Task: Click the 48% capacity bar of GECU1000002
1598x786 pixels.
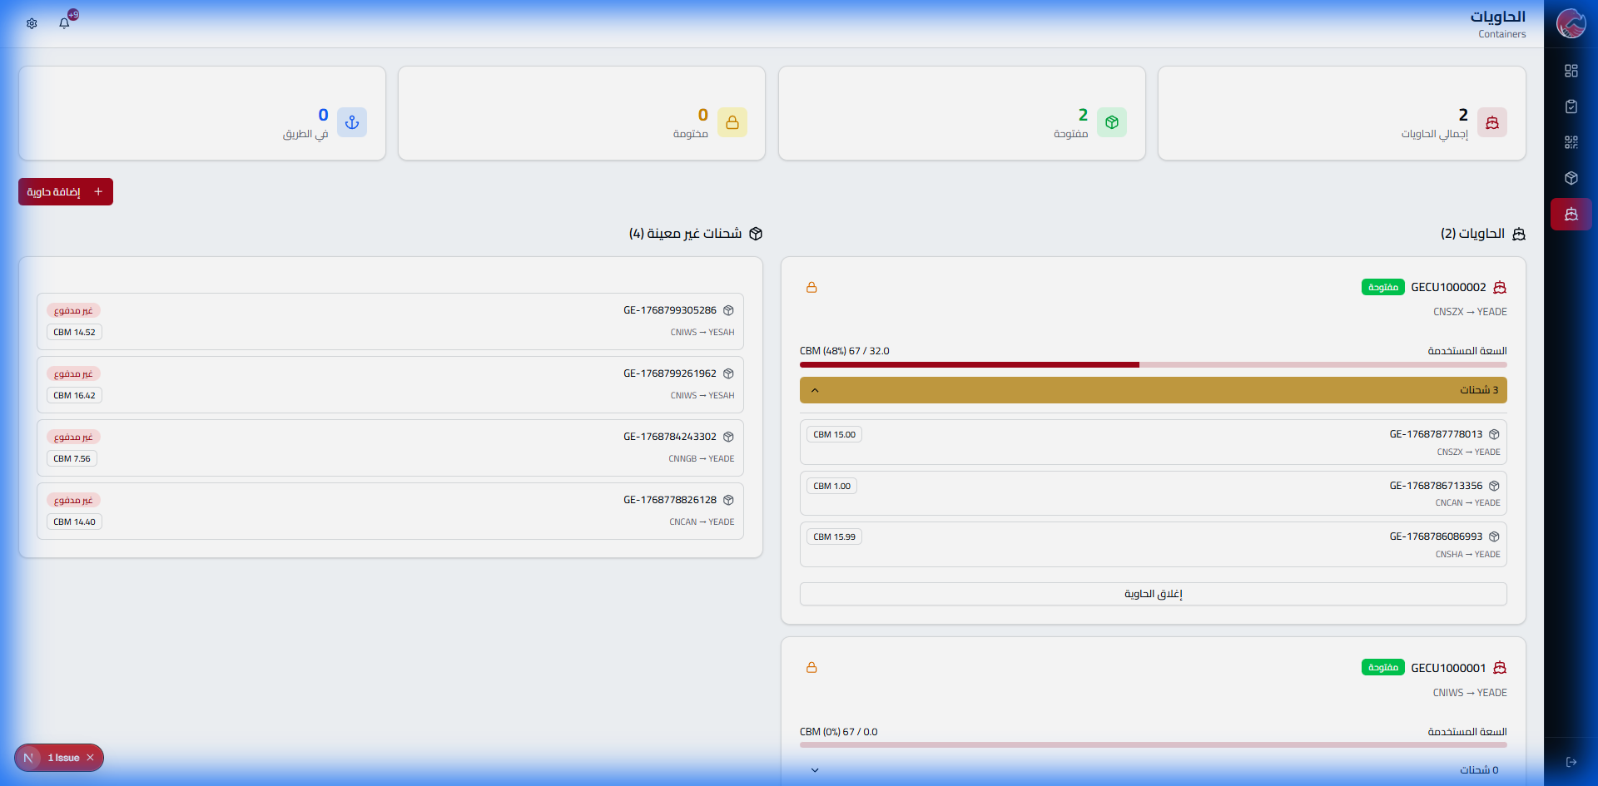Action: [x=1153, y=364]
